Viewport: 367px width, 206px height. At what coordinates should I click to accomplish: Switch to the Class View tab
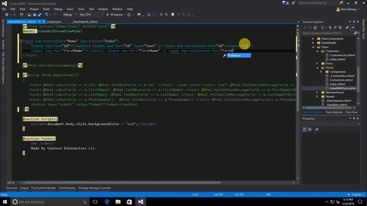[x=352, y=112]
